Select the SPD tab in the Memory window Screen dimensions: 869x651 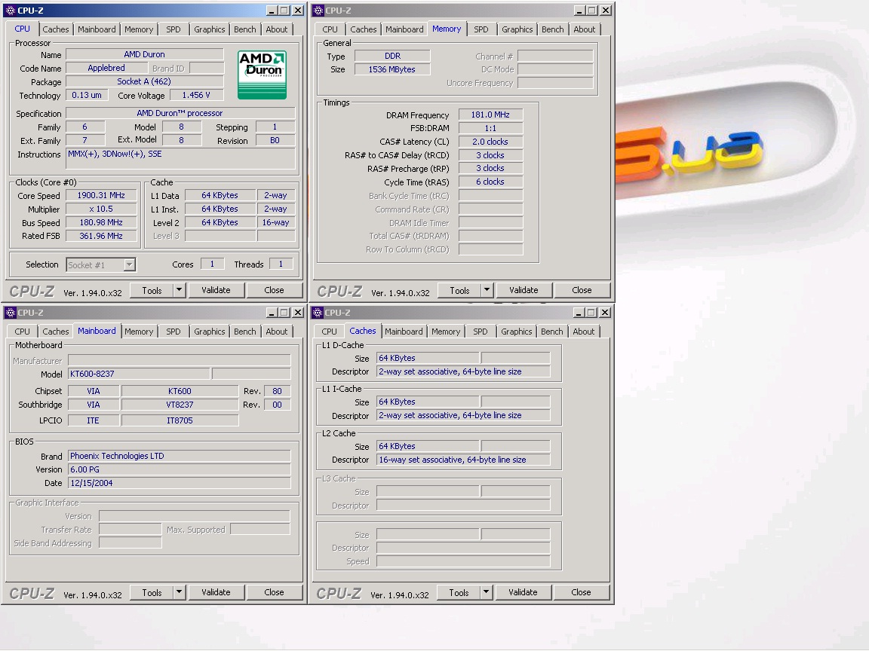point(481,29)
